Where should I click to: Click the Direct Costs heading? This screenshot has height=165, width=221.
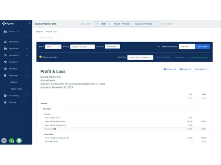click(x=49, y=134)
